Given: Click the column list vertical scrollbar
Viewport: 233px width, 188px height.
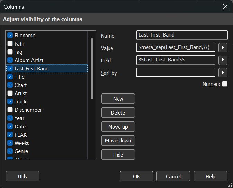Looking at the screenshot, I should [x=92, y=69].
